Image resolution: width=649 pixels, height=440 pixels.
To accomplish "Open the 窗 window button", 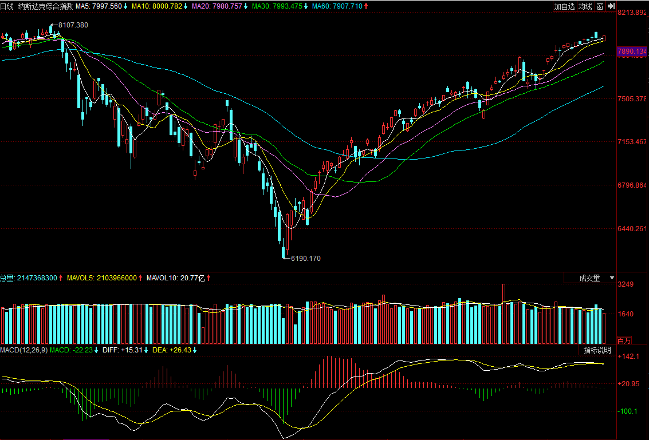I will (600, 6).
